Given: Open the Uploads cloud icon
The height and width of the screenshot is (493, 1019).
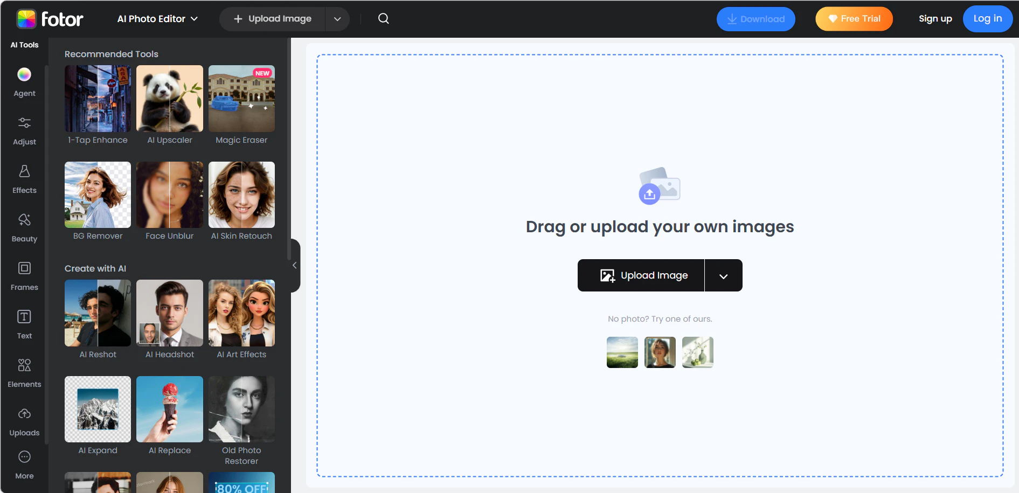Looking at the screenshot, I should coord(24,414).
